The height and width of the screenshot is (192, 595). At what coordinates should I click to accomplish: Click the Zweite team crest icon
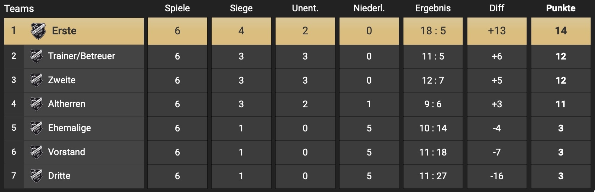(x=36, y=80)
